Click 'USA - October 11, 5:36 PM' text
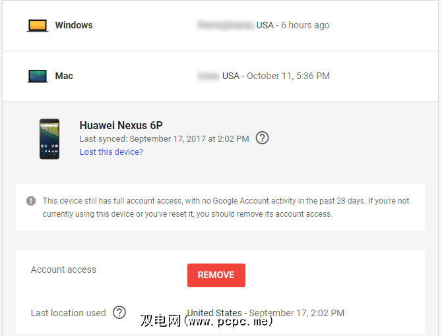Viewport: 442px width, 336px height. click(x=276, y=76)
